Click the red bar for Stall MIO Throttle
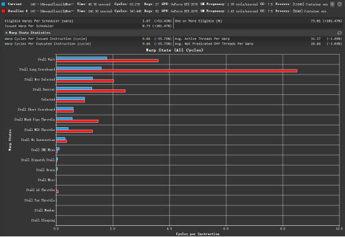 pos(74,132)
